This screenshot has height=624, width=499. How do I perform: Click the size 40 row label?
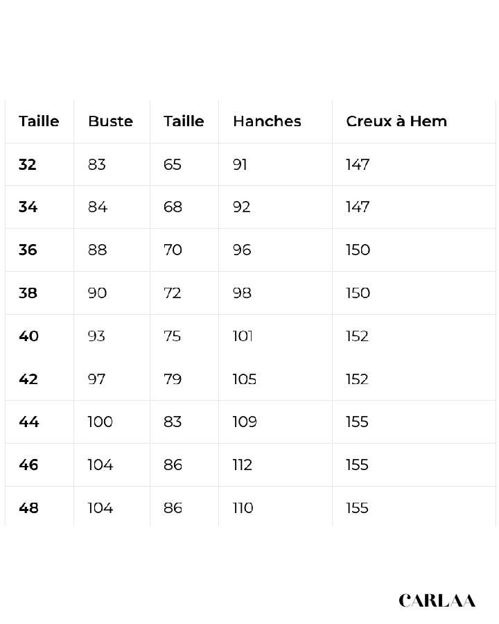pos(28,336)
